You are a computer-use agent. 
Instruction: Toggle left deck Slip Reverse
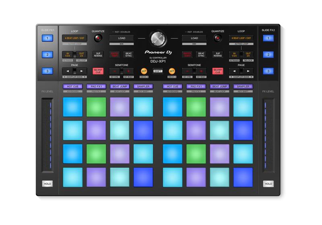(x=98, y=55)
